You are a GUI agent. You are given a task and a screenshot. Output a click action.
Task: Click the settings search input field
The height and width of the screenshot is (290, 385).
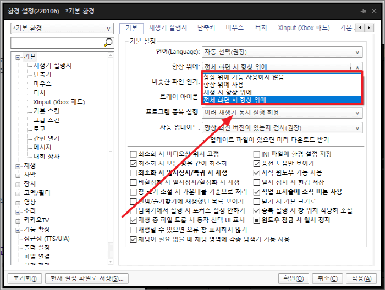point(57,43)
